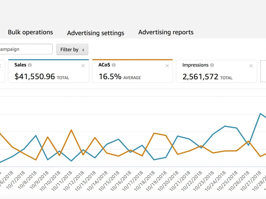Open the Bulk operations tab
Screen dimensions: 266x199
click(x=30, y=32)
